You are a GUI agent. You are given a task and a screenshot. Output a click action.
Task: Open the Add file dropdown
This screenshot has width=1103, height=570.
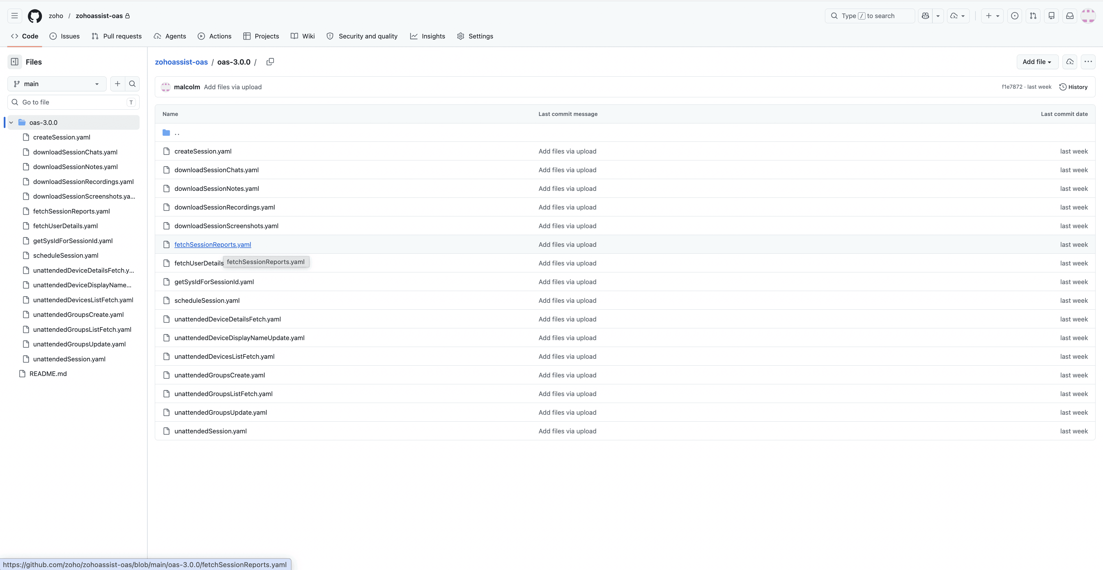(x=1037, y=62)
